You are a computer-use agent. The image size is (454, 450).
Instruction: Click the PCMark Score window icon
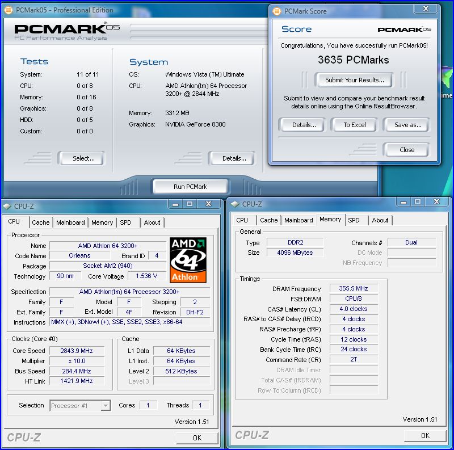point(277,11)
